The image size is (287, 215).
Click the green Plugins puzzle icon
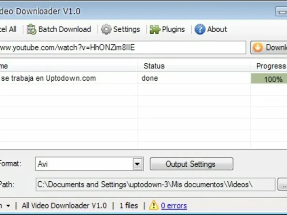coord(155,29)
